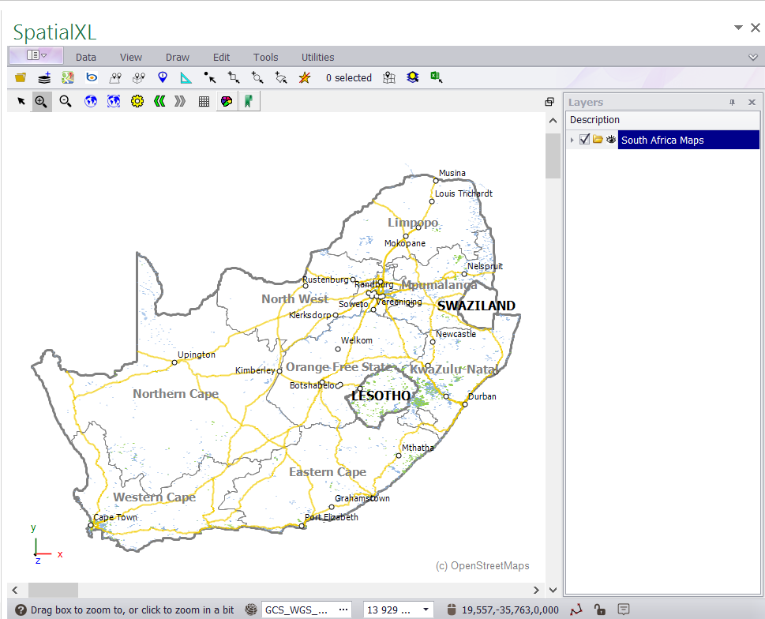Click the globe full-extent icon
The height and width of the screenshot is (619, 765).
click(x=91, y=101)
